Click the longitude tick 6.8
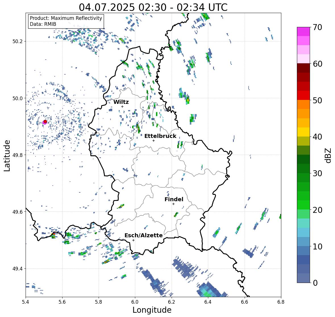 coord(281,302)
